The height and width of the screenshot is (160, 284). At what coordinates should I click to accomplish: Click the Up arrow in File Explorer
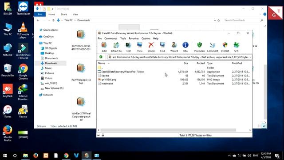[53, 20]
